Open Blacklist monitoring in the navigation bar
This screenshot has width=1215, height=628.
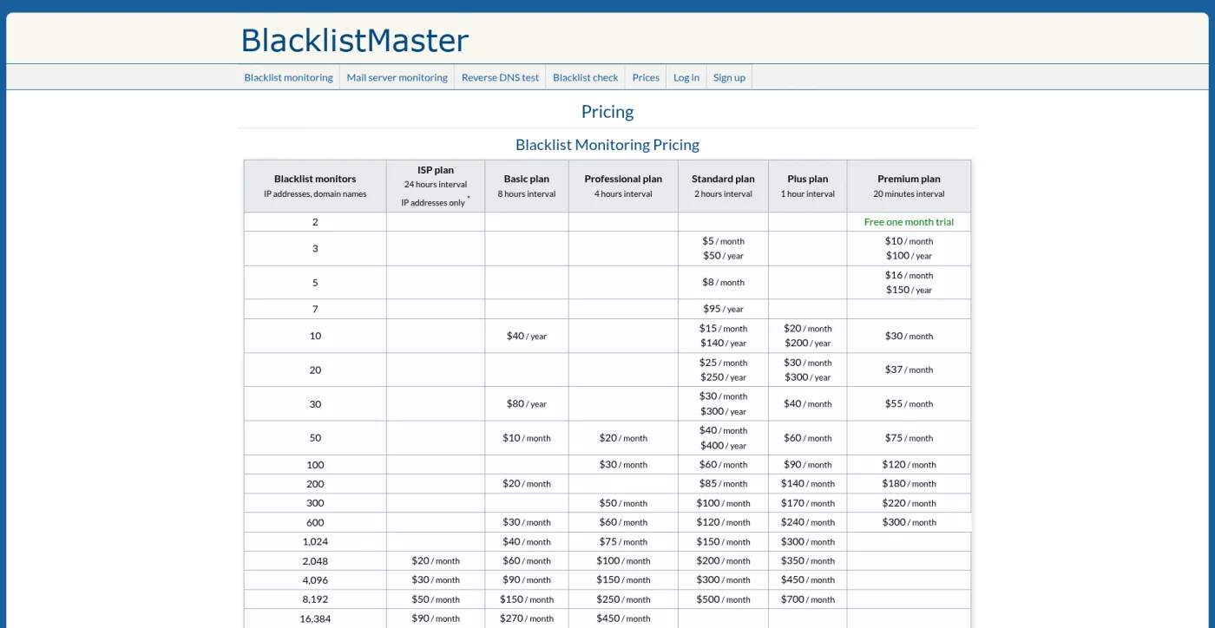288,77
